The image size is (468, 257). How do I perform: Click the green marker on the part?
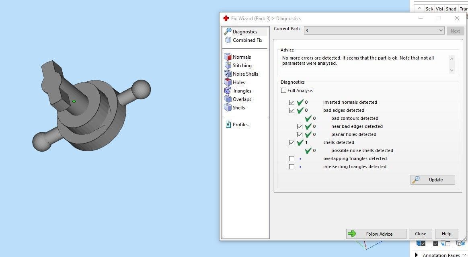pos(74,101)
